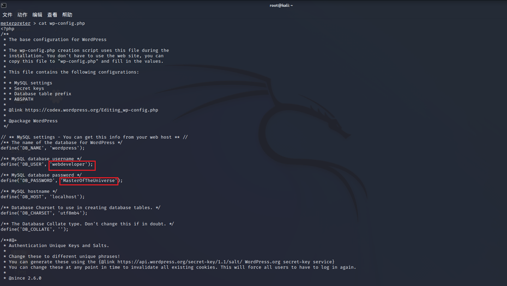The height and width of the screenshot is (286, 507).
Task: Click the 'installation. You don't have to' line
Action: 83,56
